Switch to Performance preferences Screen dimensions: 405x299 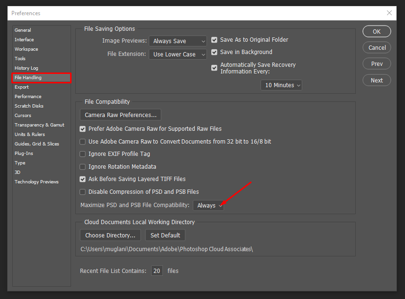[28, 97]
